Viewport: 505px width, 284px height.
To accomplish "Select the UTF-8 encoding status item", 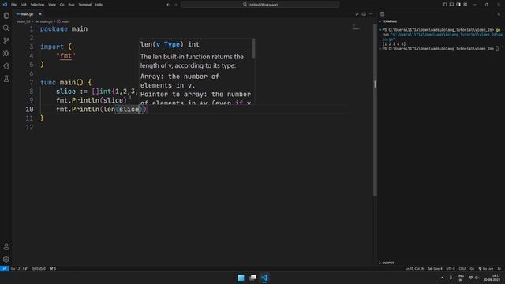I will pos(451,268).
